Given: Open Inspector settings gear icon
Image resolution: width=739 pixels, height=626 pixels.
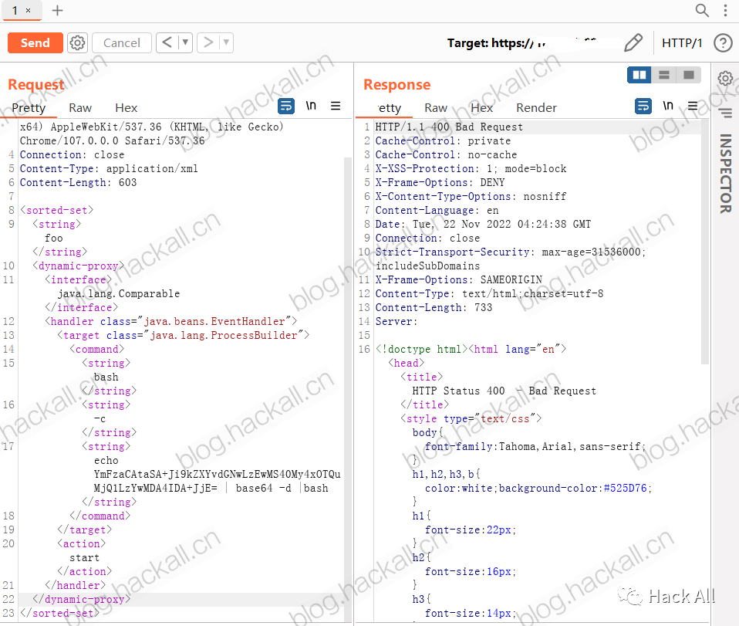Looking at the screenshot, I should click(x=725, y=78).
